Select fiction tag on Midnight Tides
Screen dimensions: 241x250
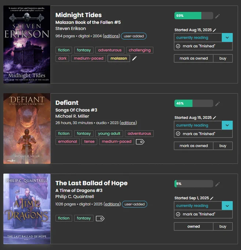[64, 50]
